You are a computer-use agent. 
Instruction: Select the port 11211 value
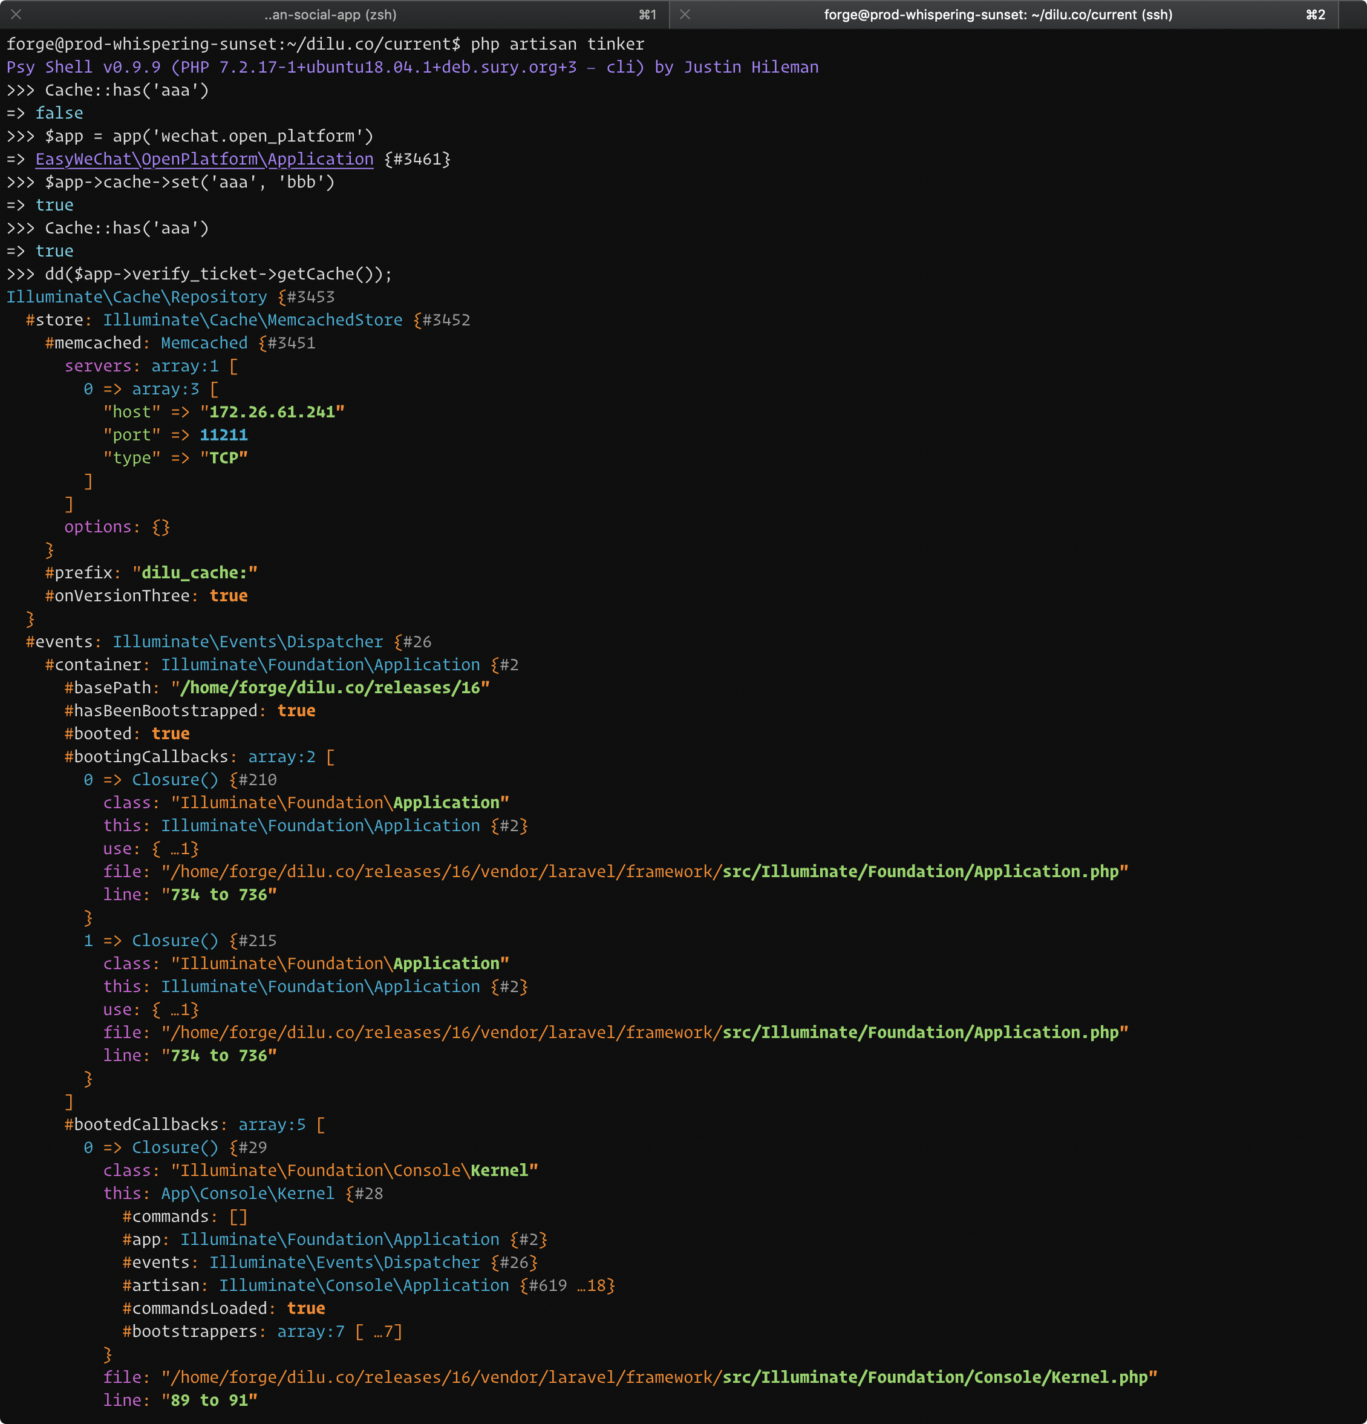223,434
